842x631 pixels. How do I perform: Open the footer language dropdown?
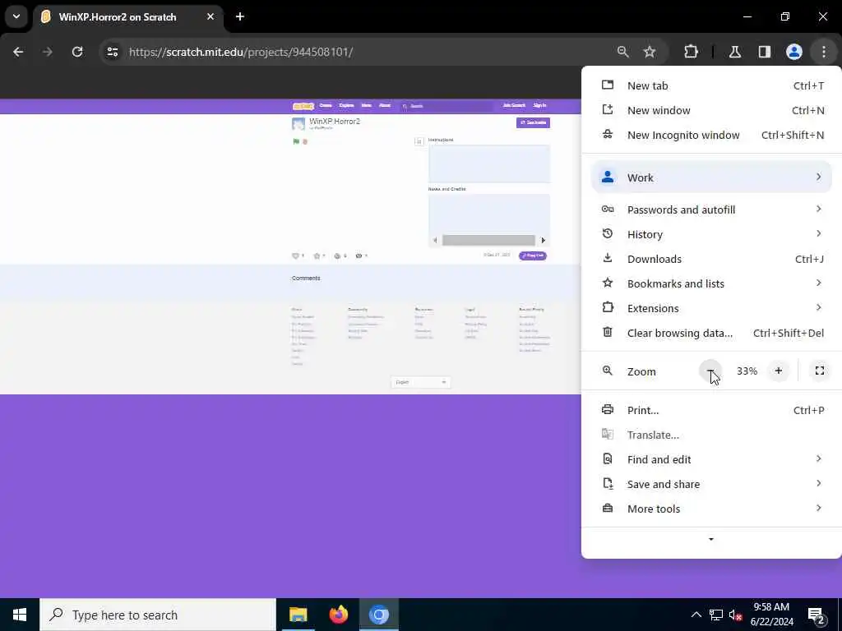pyautogui.click(x=420, y=382)
